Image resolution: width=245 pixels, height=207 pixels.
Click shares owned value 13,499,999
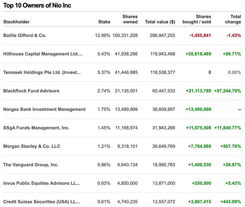point(126,109)
